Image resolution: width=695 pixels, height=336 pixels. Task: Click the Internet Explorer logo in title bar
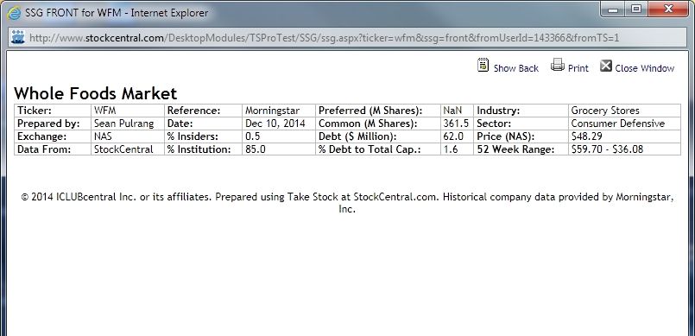tap(14, 13)
